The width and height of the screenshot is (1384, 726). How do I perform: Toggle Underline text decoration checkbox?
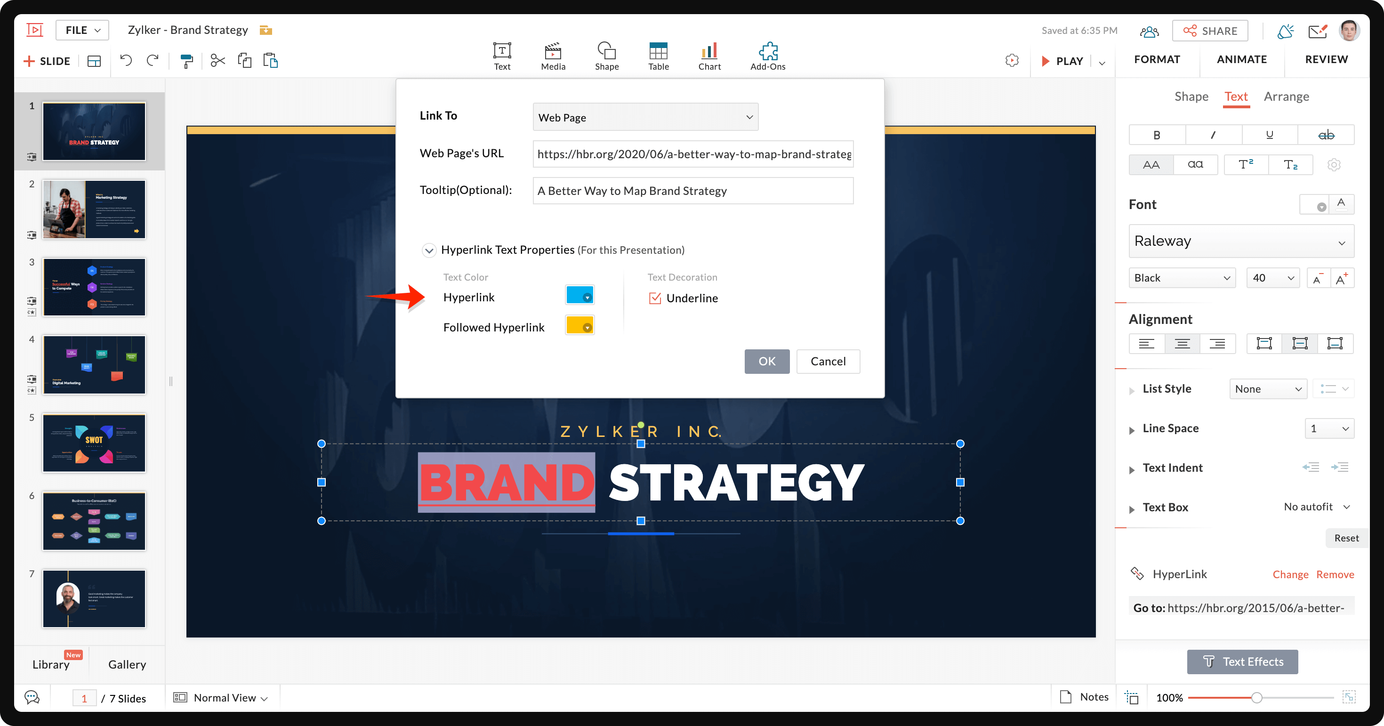click(654, 298)
